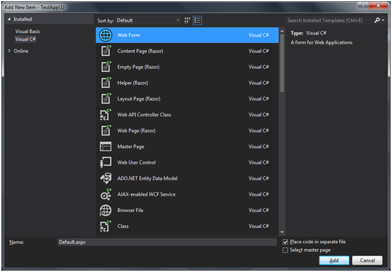Viewport: 392px width, 272px height.
Task: Select the Master Page template icon
Action: tap(105, 146)
